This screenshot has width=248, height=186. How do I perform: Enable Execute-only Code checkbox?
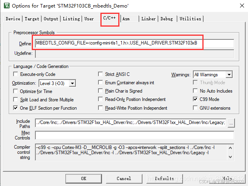[x=15, y=74]
